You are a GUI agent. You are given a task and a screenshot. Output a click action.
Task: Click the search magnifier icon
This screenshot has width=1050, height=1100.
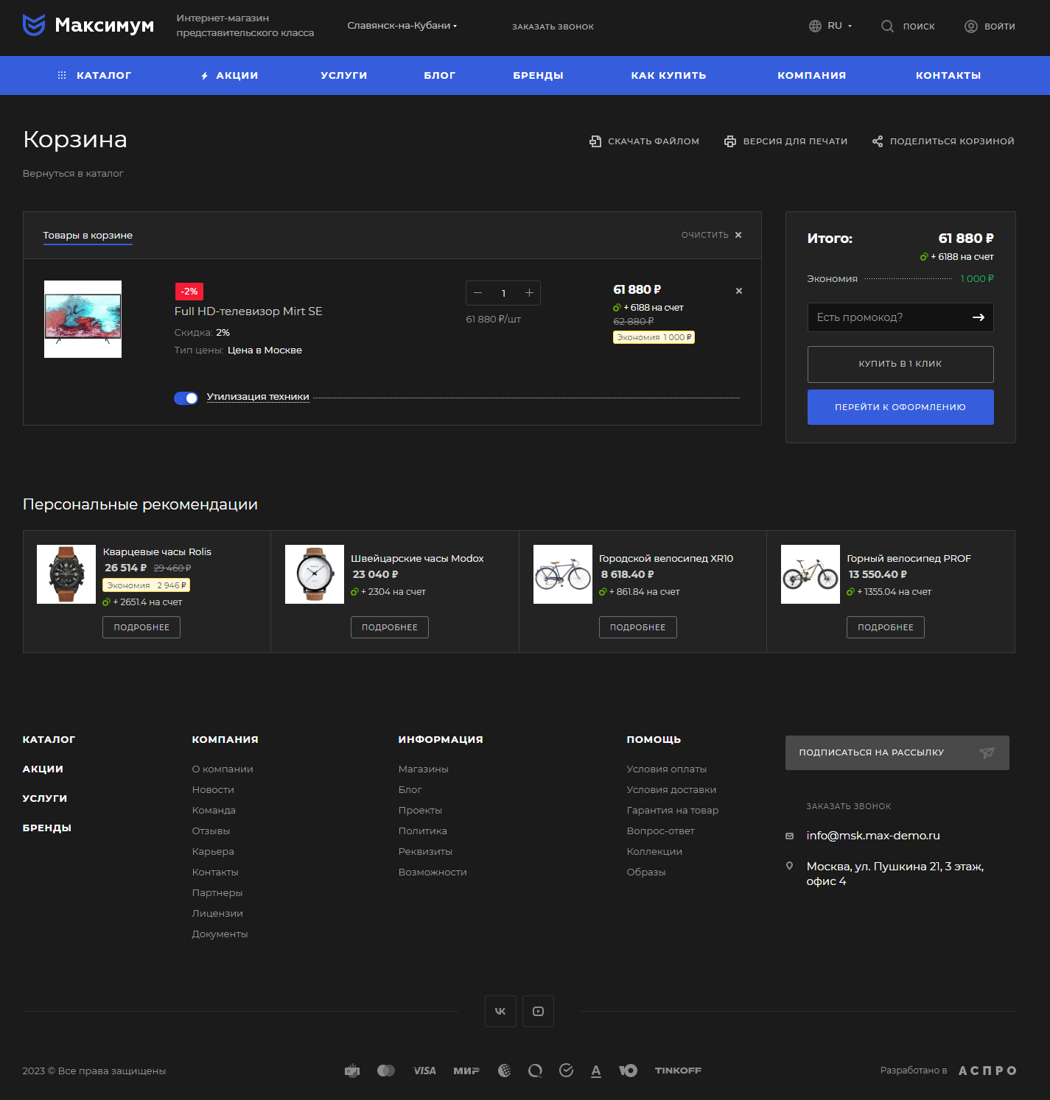887,26
